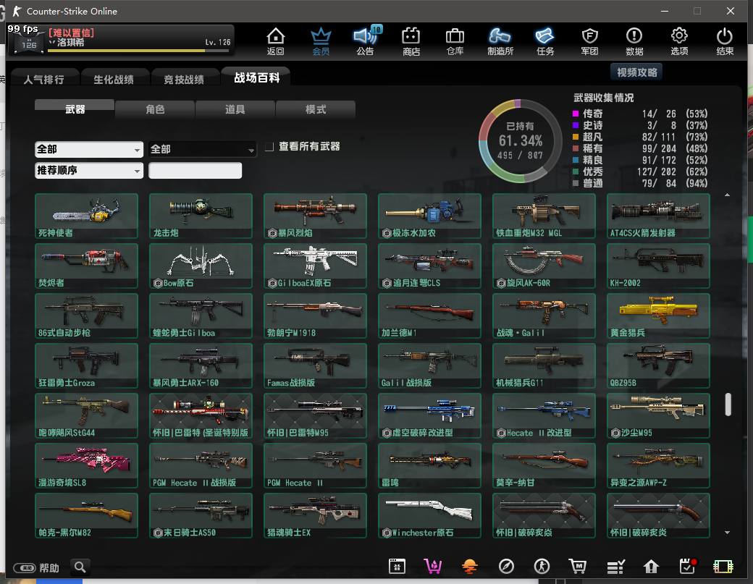Select the 加兰德M1 rifle card
Viewport: 753px width, 584px height.
click(429, 316)
